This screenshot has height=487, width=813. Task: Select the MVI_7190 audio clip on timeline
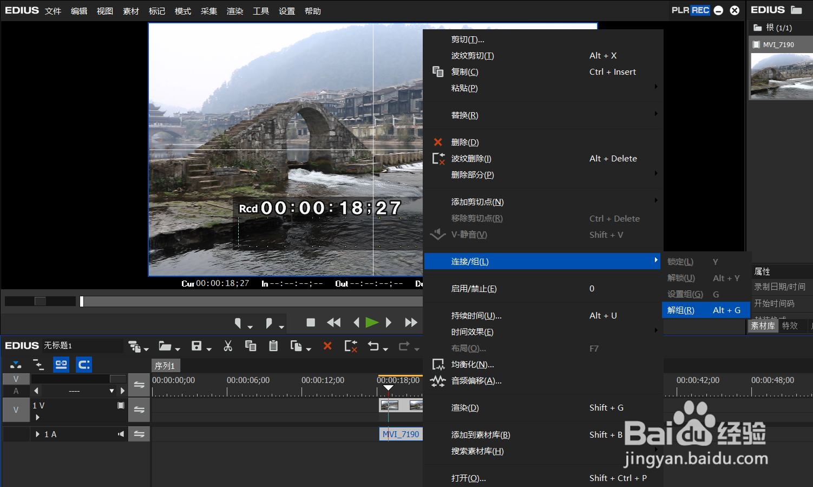click(x=401, y=434)
